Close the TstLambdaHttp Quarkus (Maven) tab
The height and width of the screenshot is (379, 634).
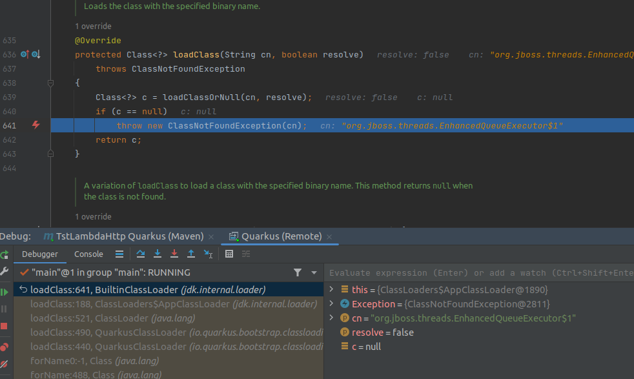point(211,237)
